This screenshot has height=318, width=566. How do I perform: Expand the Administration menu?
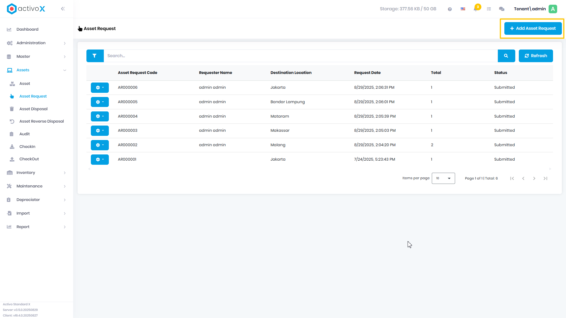point(36,43)
